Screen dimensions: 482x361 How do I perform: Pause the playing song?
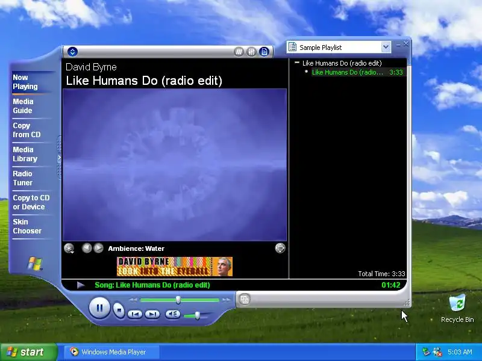(99, 307)
